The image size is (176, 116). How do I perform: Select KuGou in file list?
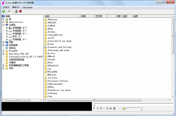point(50,63)
